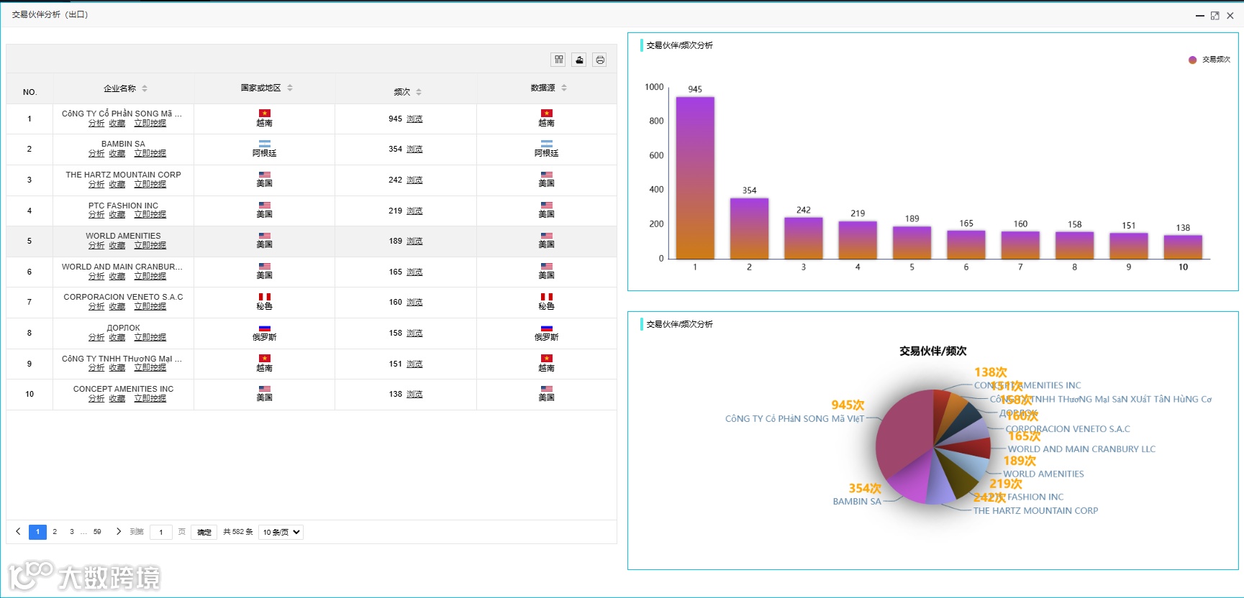Maximize the 交易伙伴分析 window

point(1215,15)
